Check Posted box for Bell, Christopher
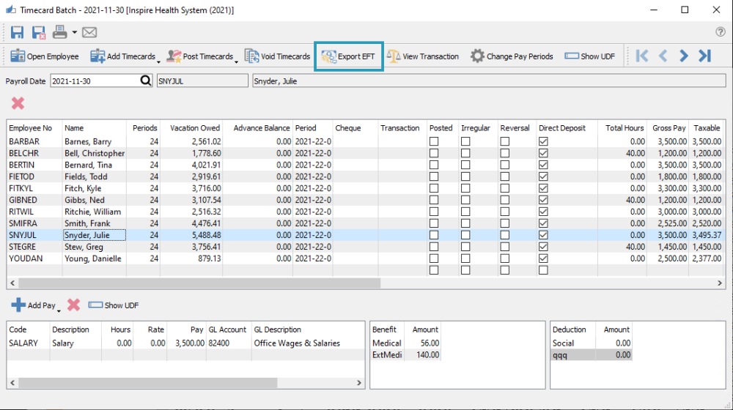Screen dimensions: 733x410 coord(434,153)
